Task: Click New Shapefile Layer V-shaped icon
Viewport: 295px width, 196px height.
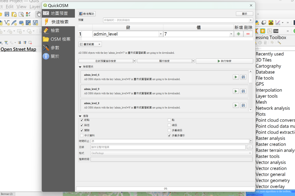Action: pyautogui.click(x=7, y=23)
